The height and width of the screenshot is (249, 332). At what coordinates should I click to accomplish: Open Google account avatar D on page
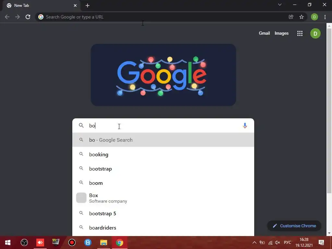pos(315,33)
